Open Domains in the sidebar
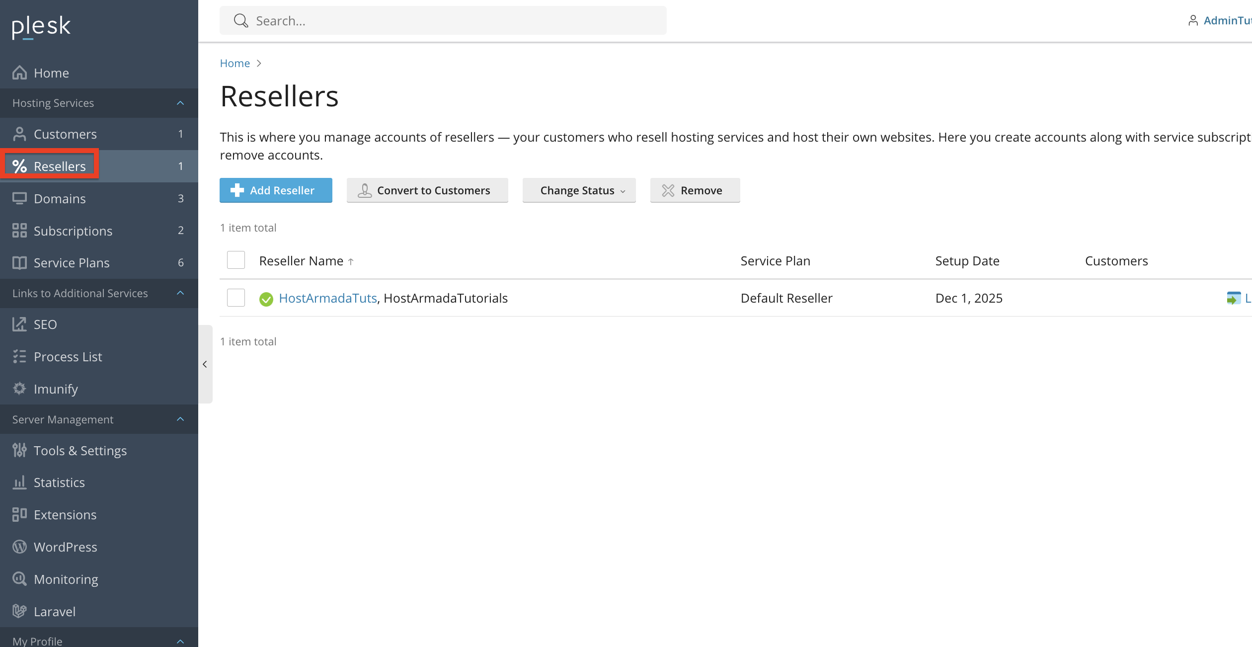Viewport: 1252px width, 647px height. click(x=99, y=199)
